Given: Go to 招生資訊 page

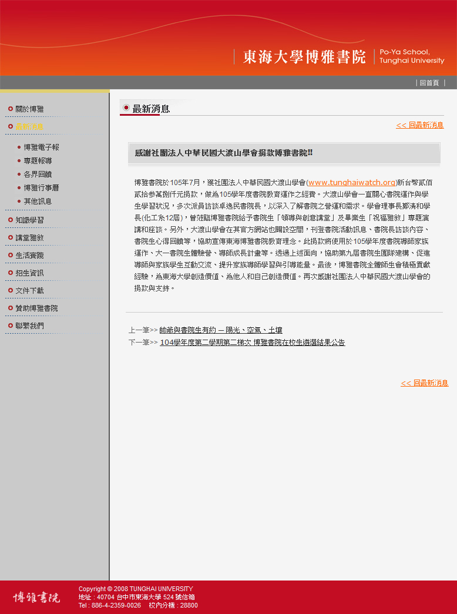Looking at the screenshot, I should (x=29, y=273).
